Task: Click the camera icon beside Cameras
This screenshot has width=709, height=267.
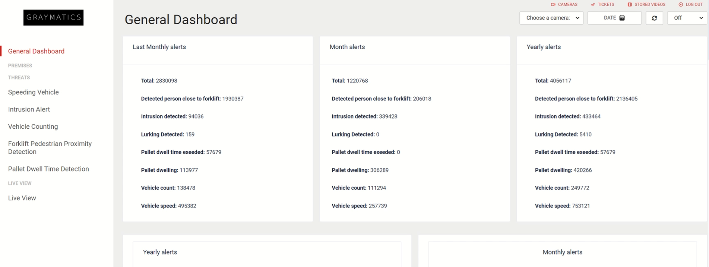Action: point(553,4)
